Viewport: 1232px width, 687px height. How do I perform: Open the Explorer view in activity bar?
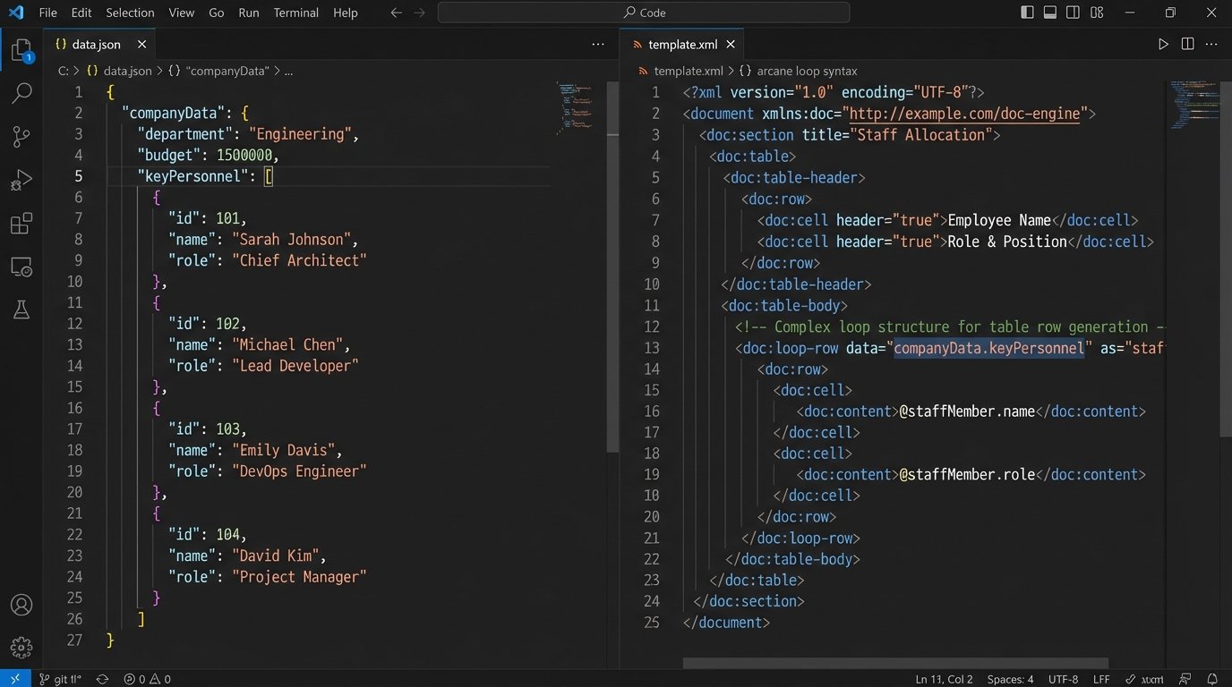tap(21, 50)
